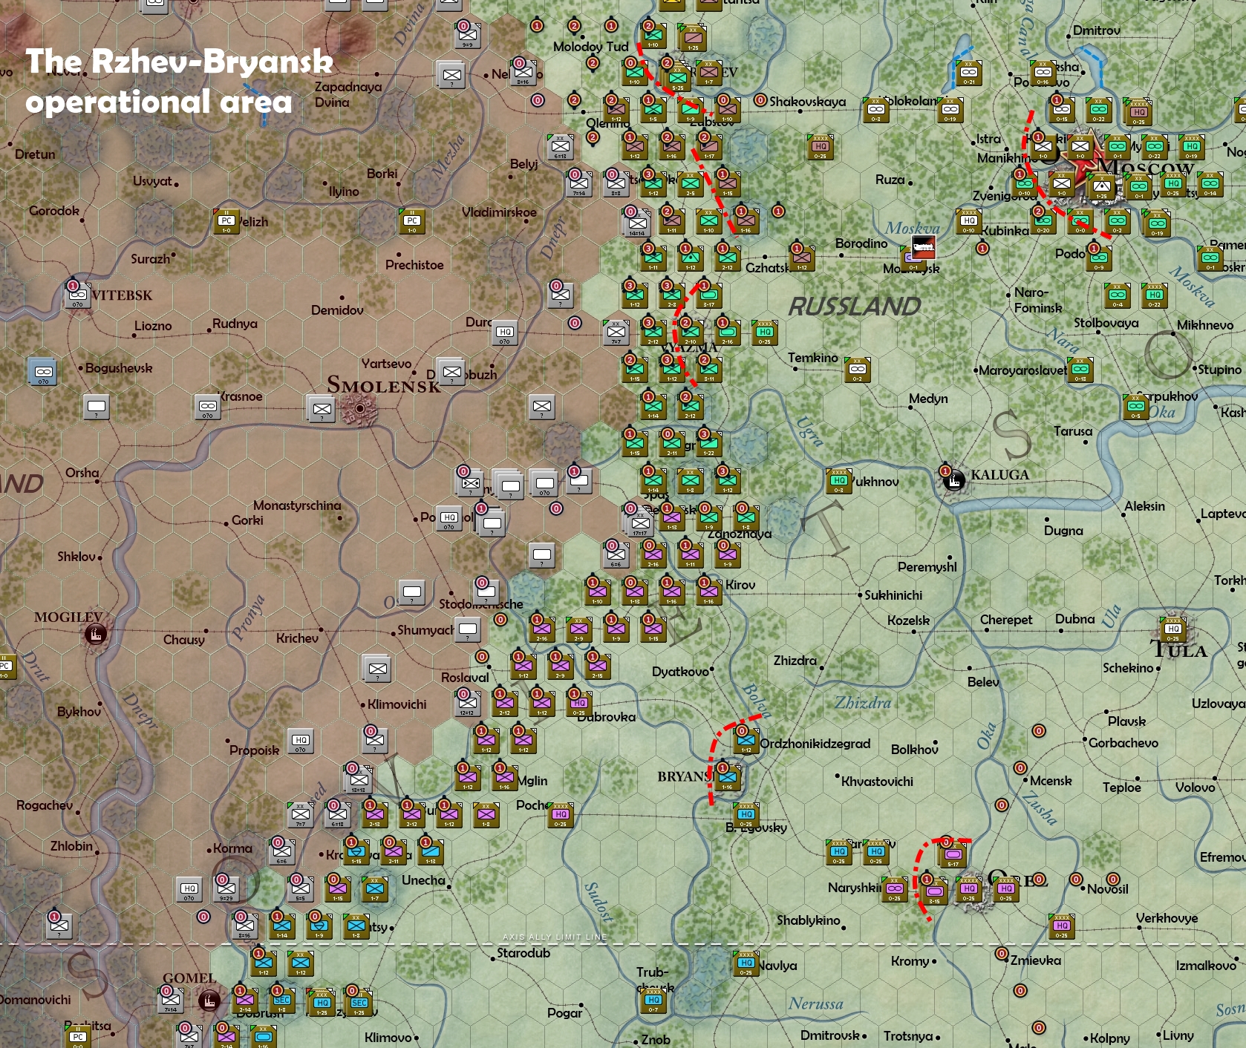Select the grey counter beside Bogushevsk
Viewport: 1246px width, 1048px height.
[43, 372]
